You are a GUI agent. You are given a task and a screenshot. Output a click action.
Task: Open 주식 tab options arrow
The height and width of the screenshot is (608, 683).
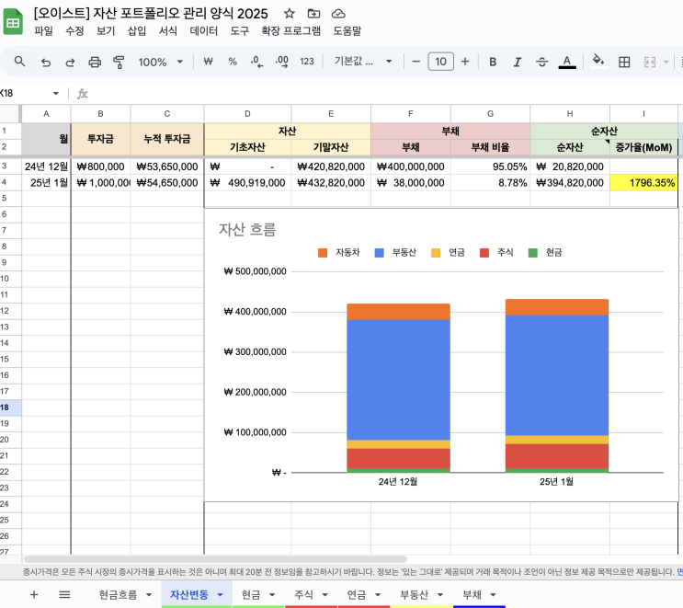[324, 595]
